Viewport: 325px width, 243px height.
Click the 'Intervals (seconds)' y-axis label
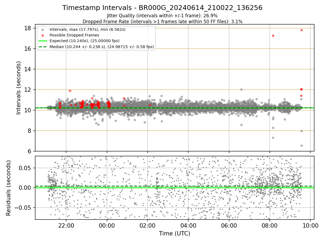tap(18, 88)
